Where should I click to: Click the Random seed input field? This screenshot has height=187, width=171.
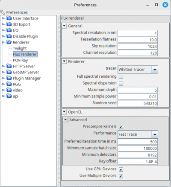(138, 103)
